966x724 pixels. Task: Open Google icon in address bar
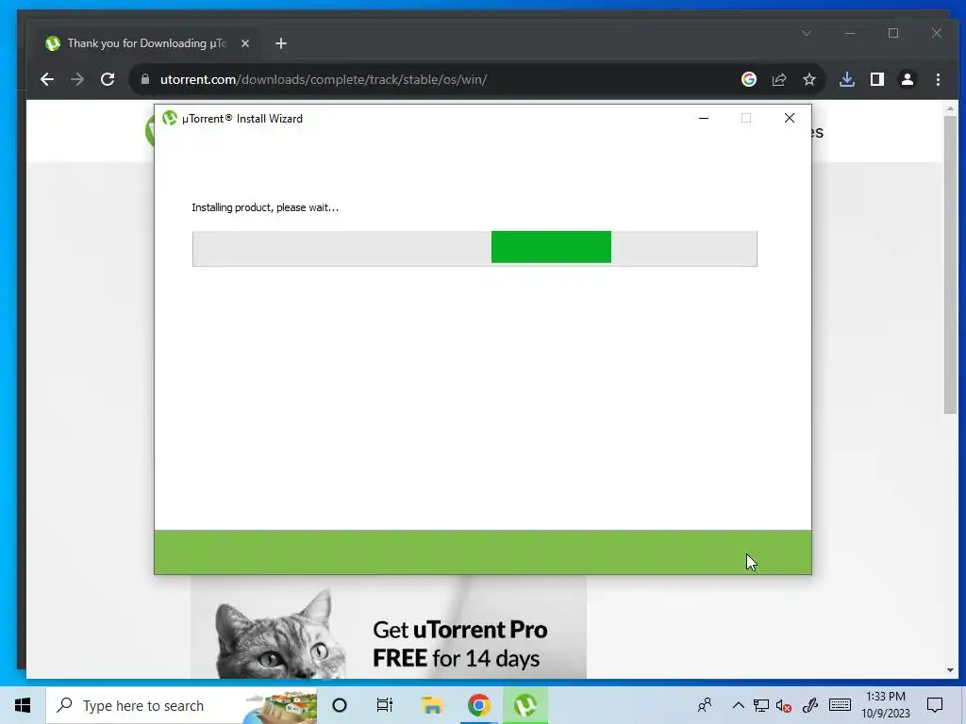pos(748,79)
